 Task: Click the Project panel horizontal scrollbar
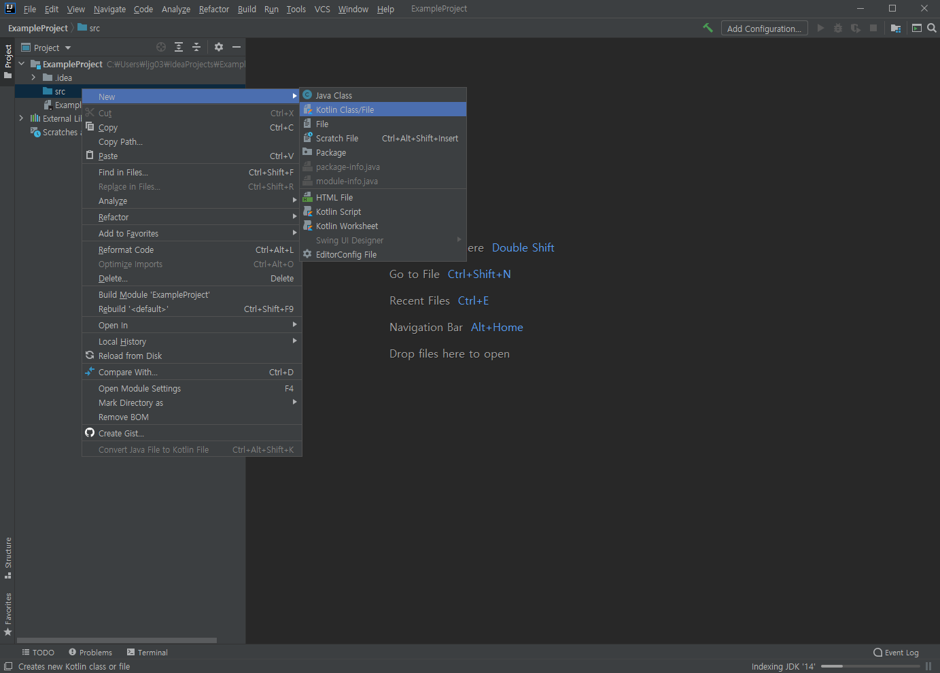[116, 640]
